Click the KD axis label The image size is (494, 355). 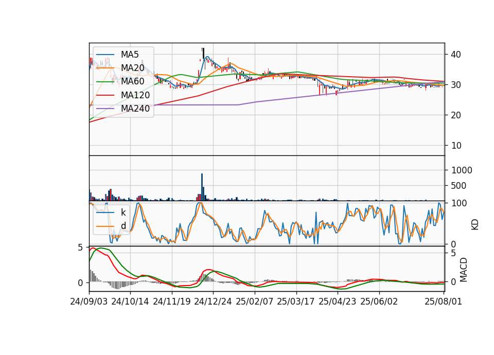[475, 225]
